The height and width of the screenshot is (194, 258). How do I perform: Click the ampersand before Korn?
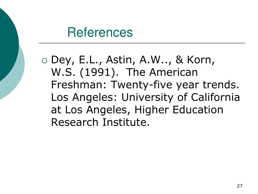tap(179, 60)
